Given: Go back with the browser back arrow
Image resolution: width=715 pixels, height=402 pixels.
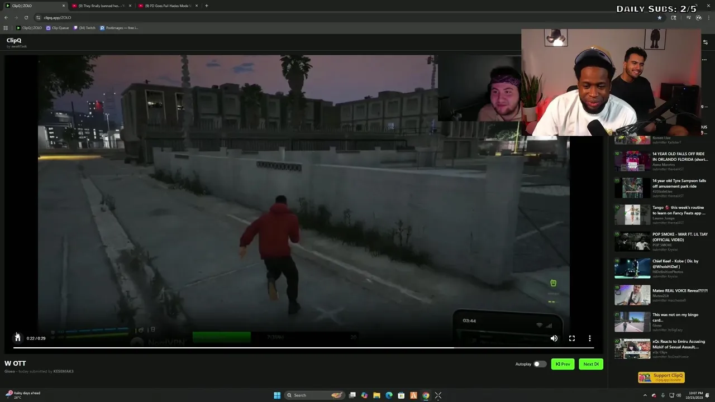Looking at the screenshot, I should pos(6,17).
